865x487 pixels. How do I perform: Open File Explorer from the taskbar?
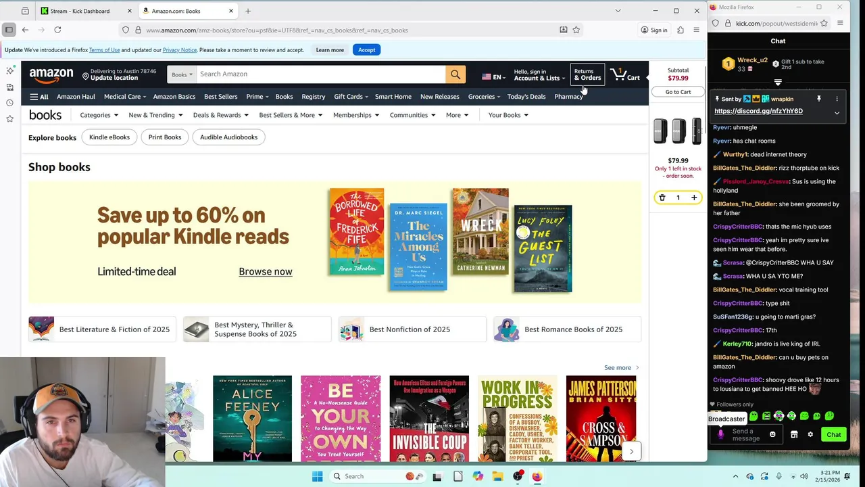click(x=497, y=476)
